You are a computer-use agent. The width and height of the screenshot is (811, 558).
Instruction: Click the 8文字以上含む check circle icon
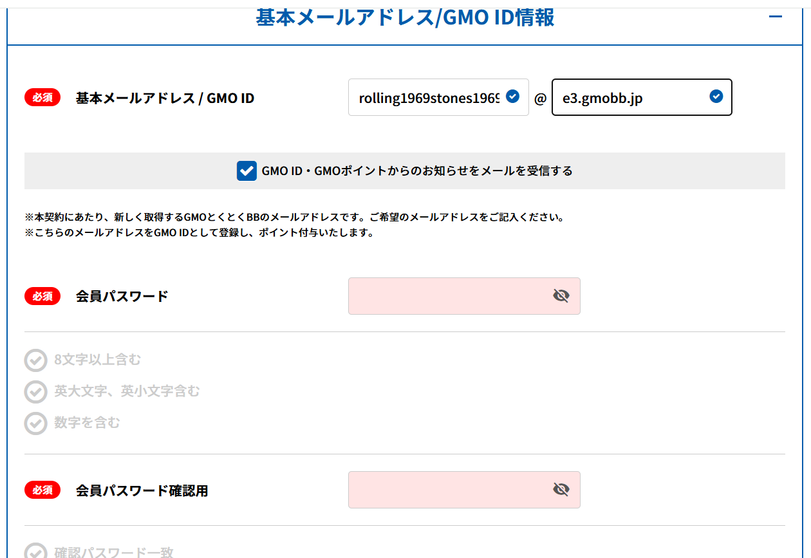36,360
